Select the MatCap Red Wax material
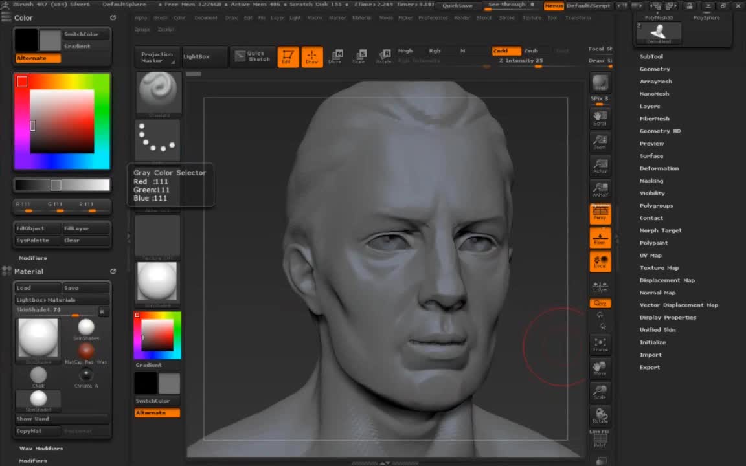The width and height of the screenshot is (746, 466). 86,352
